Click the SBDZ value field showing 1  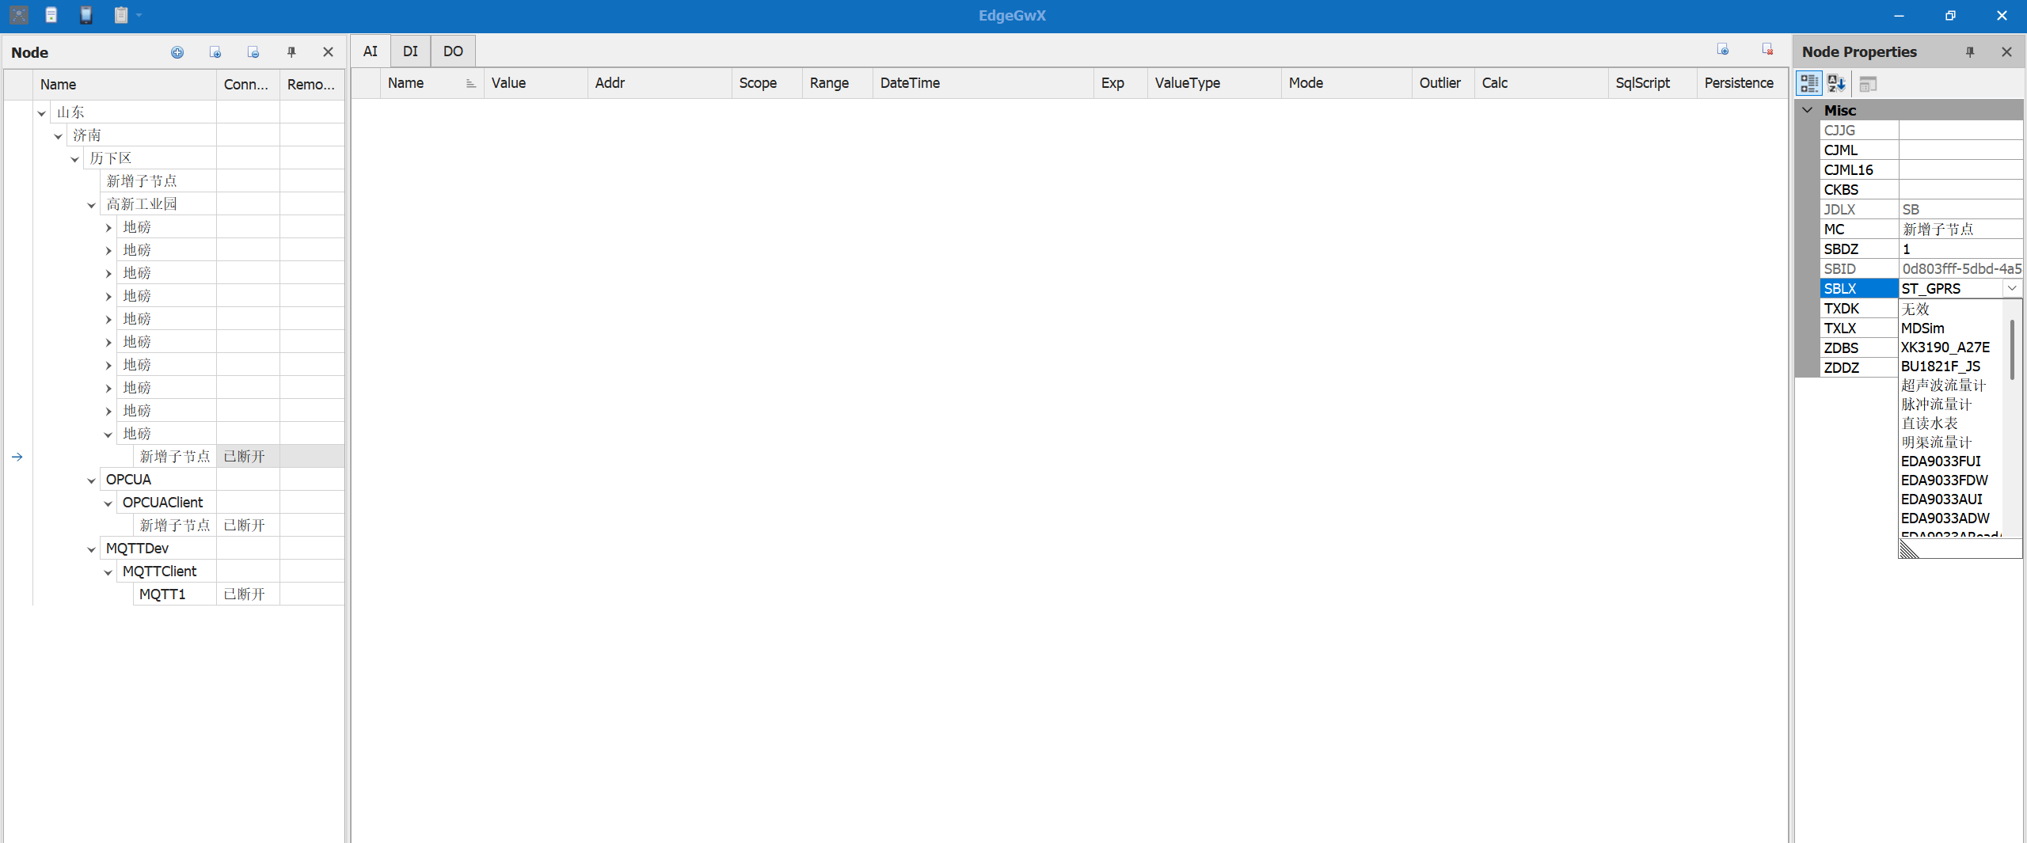1960,249
